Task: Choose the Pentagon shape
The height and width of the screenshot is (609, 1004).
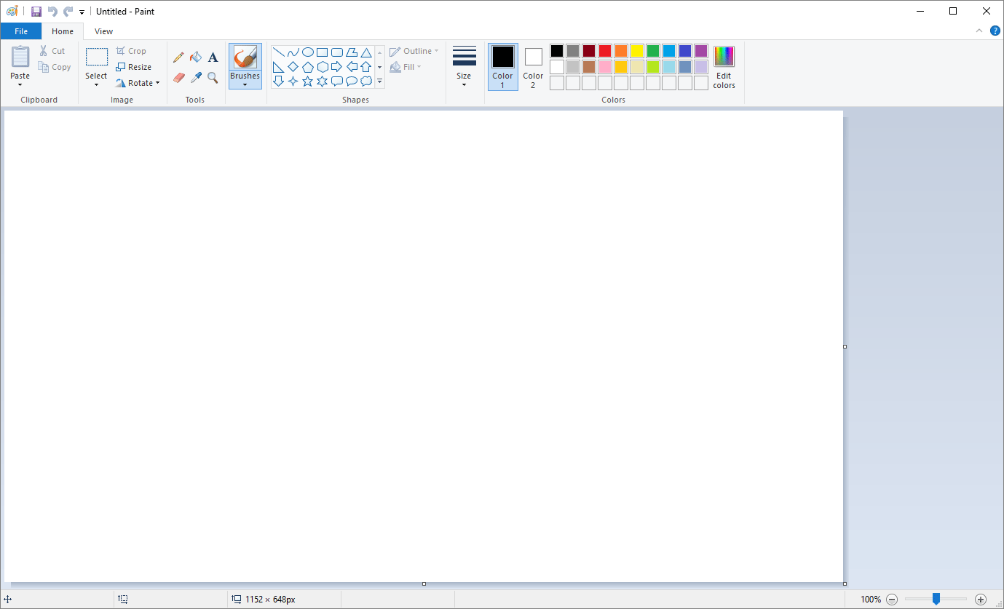Action: click(307, 67)
